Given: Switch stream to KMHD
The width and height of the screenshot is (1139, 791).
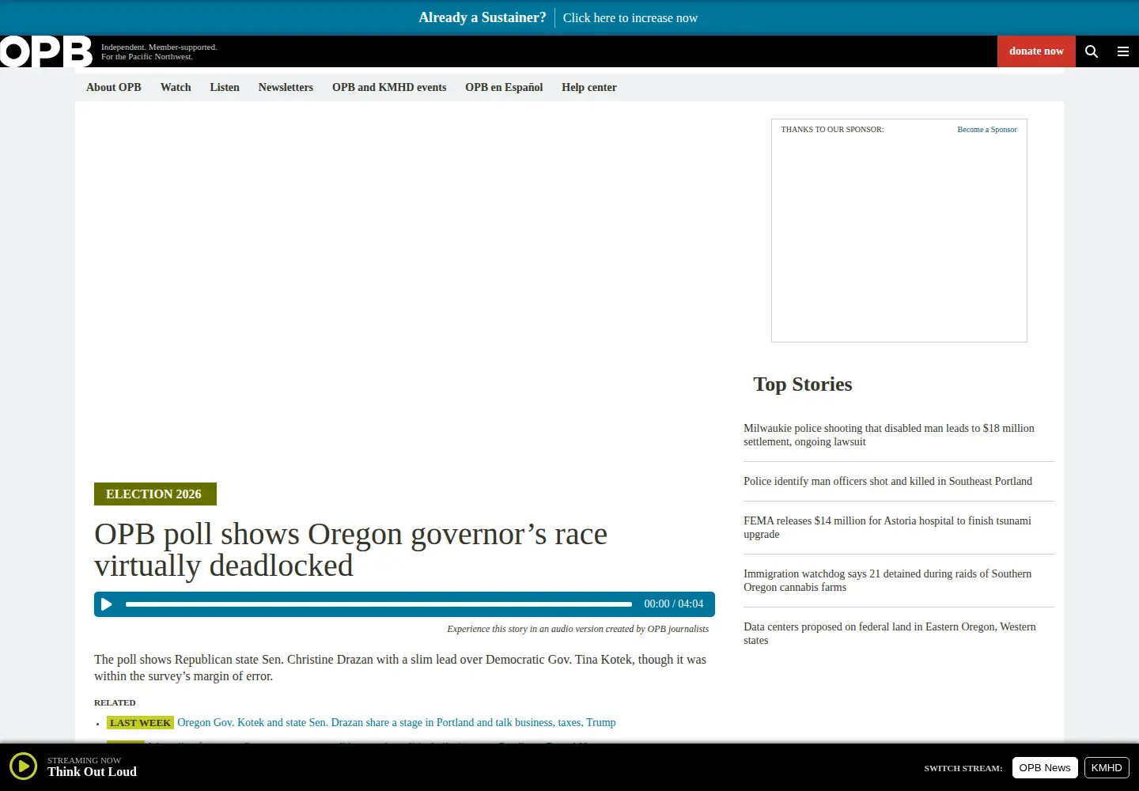Looking at the screenshot, I should [x=1107, y=767].
